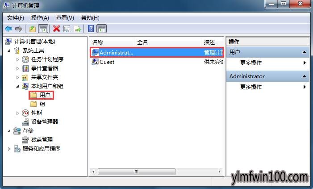
Task: Click the blue Back arrow toolbar icon
Action: [x=8, y=29]
